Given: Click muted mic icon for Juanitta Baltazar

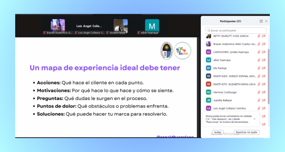Looking at the screenshot, I should point(259,100).
